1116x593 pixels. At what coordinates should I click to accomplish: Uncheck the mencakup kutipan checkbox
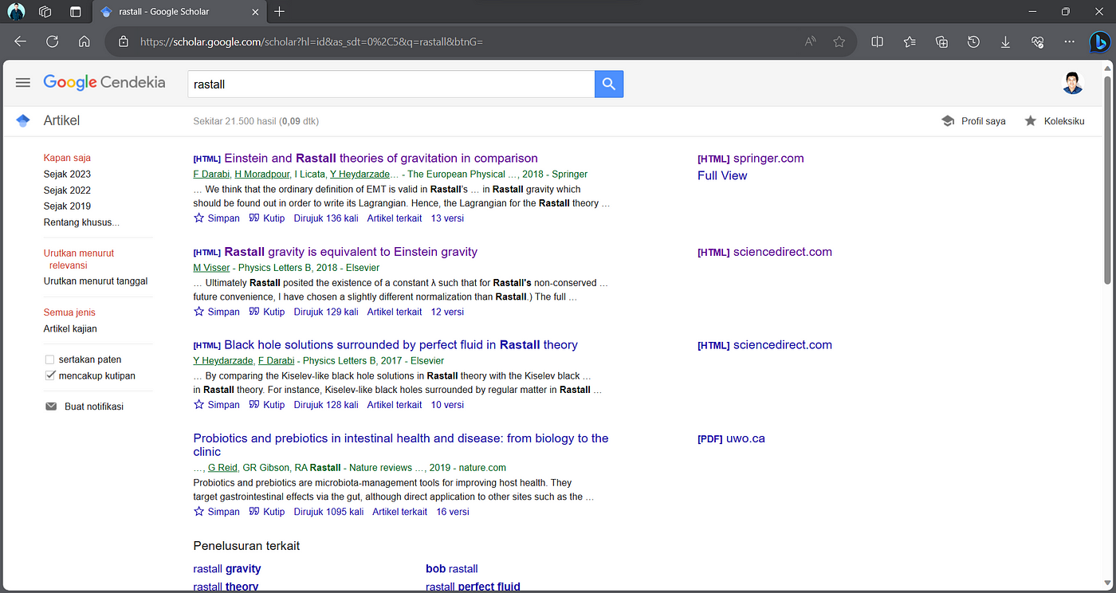click(x=50, y=375)
